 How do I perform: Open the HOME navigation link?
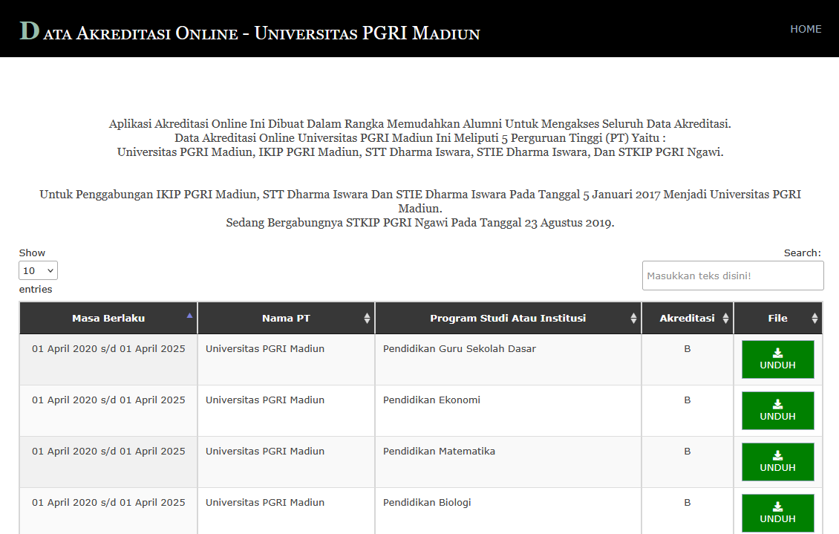(x=806, y=29)
